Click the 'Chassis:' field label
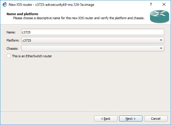This screenshot has height=125, width=171. [x=12, y=49]
